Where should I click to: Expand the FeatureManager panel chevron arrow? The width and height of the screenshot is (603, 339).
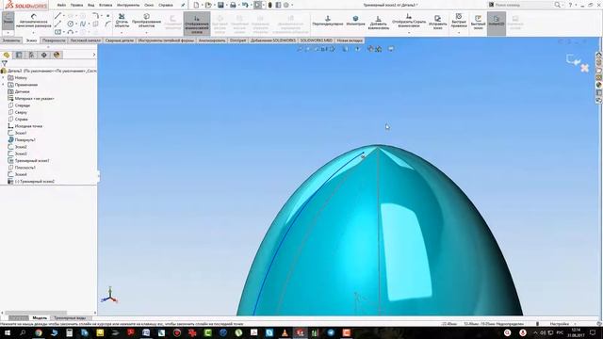pos(94,55)
